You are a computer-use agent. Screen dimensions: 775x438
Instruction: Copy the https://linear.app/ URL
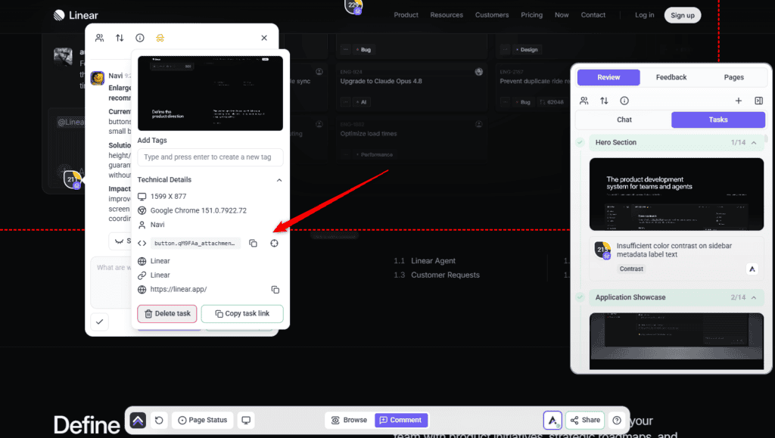[x=275, y=290]
